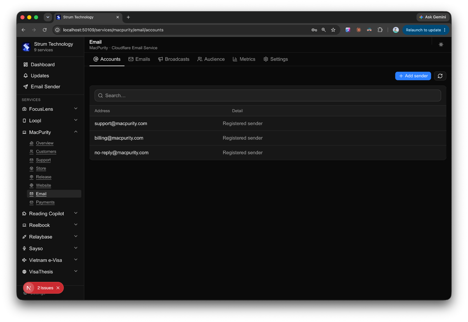Screen dimensions: 468x322
Task: Click the Loopl phone icon
Action: (24, 121)
